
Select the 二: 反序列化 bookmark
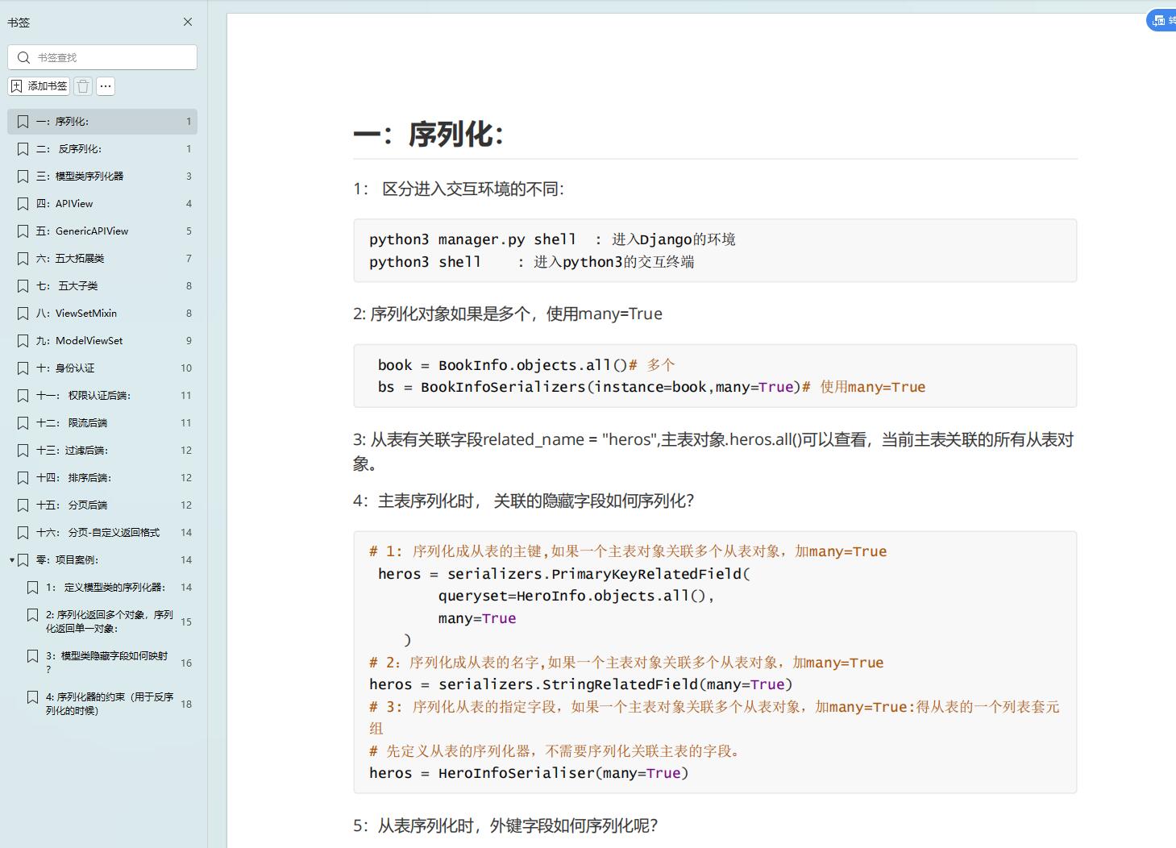click(77, 148)
